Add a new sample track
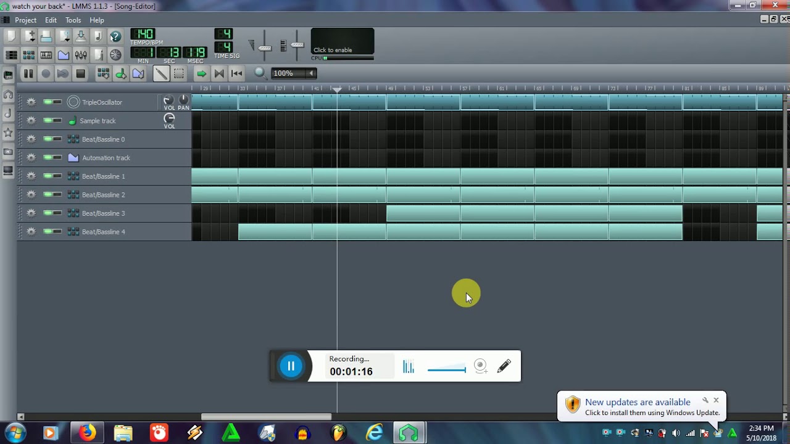The height and width of the screenshot is (444, 790). pos(120,74)
